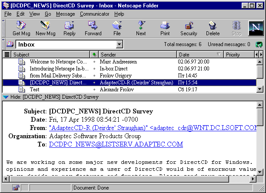Click message icon for Introducing Netscape row

coord(22,69)
